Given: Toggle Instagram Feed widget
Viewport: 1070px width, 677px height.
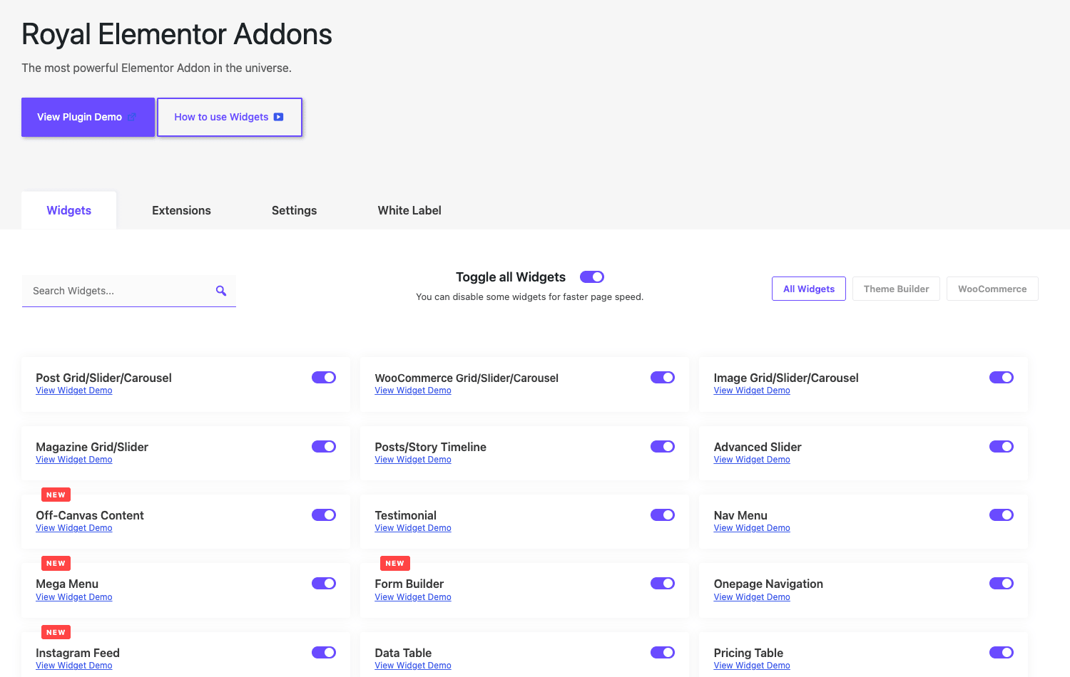Looking at the screenshot, I should pos(324,653).
